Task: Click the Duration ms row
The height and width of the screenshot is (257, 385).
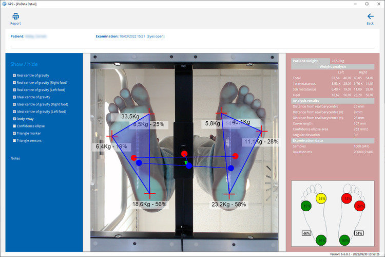Action: (x=333, y=152)
